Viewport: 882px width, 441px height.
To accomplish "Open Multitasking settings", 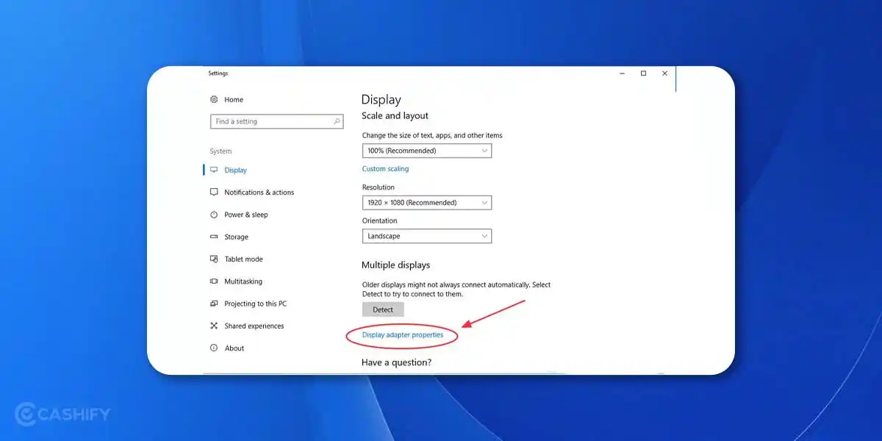I will [243, 282].
